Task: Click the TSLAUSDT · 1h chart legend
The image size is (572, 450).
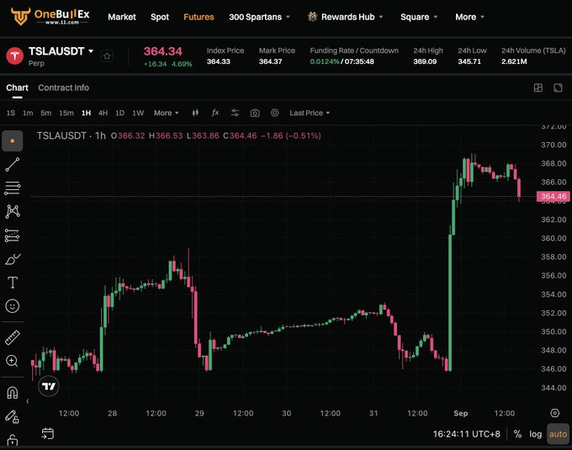Action: coord(71,135)
